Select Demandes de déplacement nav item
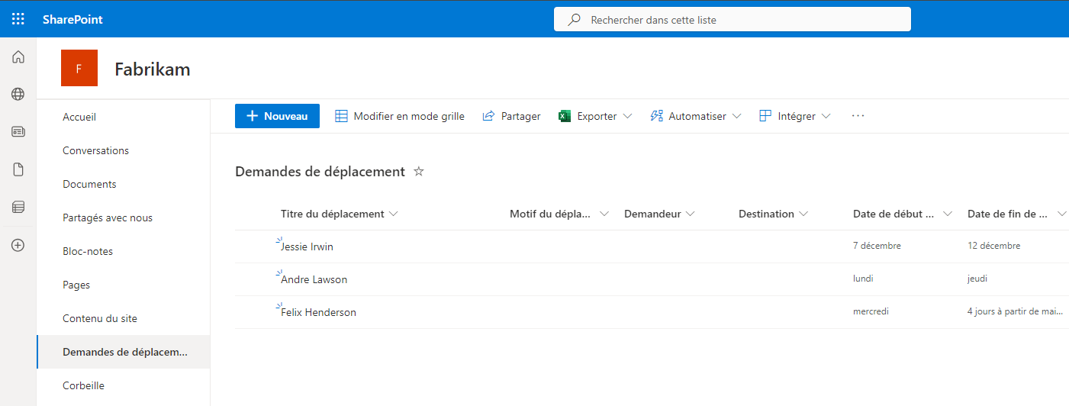 click(x=124, y=352)
